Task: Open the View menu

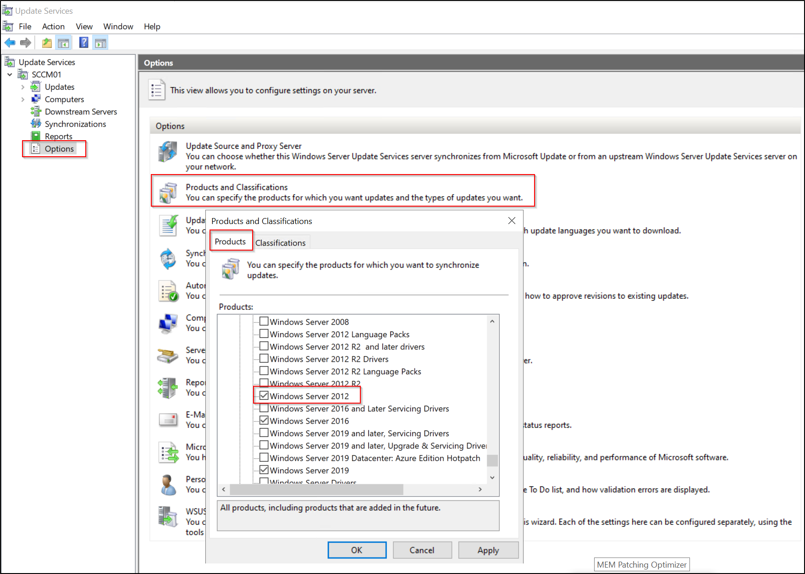Action: 84,27
